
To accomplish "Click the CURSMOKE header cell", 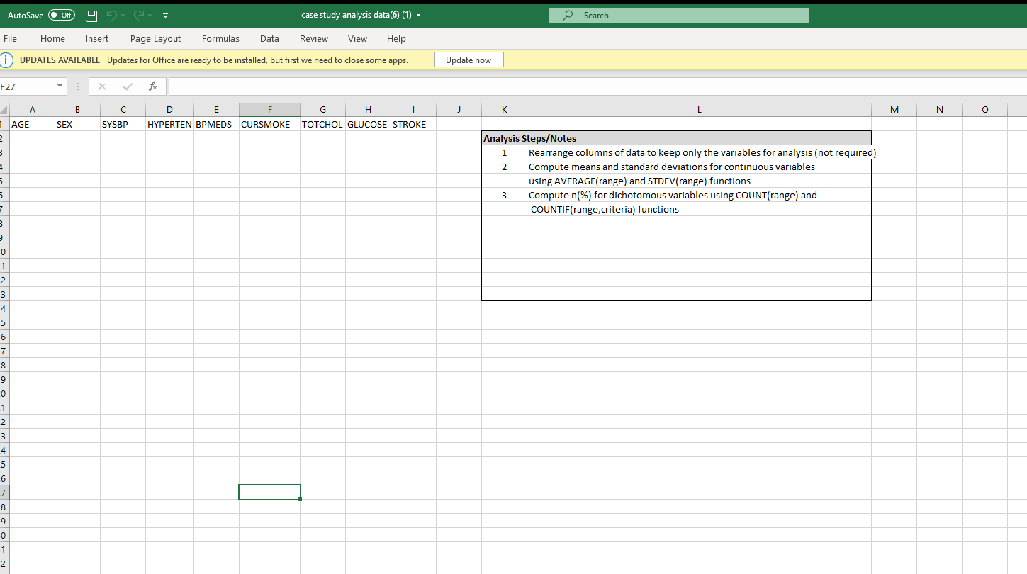I will point(269,124).
